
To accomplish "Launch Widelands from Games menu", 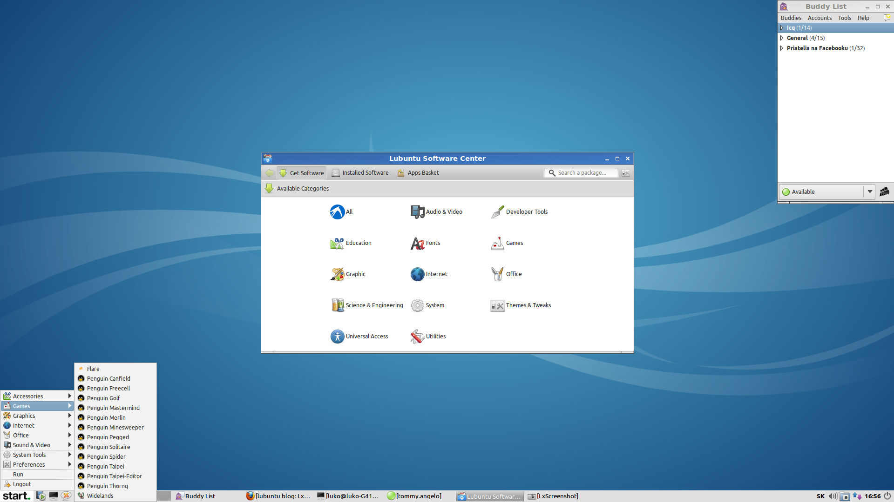I will pyautogui.click(x=115, y=495).
